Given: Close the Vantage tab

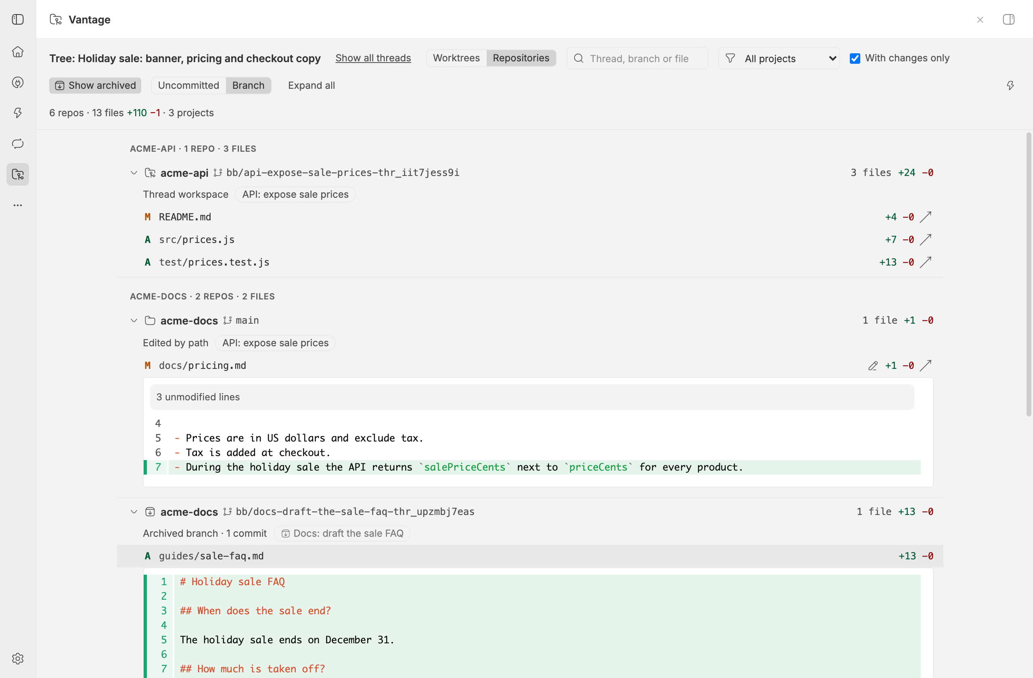Looking at the screenshot, I should point(980,20).
